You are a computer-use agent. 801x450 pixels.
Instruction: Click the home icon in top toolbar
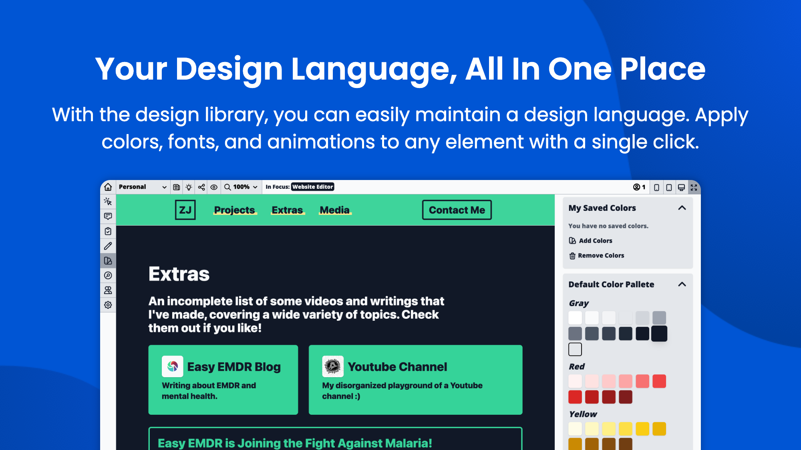point(108,187)
